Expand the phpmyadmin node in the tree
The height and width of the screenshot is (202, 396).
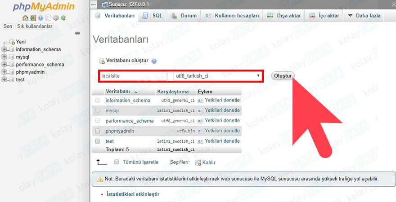(x=4, y=72)
